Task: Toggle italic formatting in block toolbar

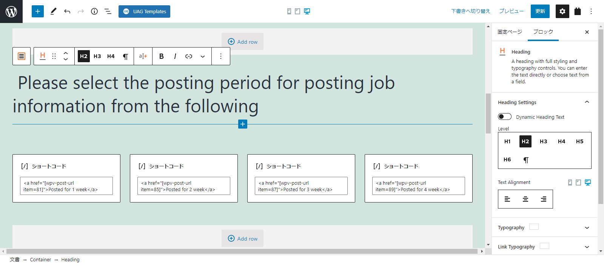Action: tap(175, 56)
